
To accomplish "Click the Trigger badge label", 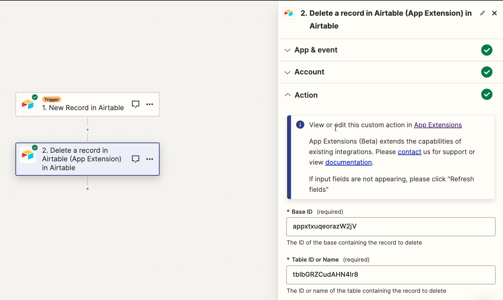I will coord(52,99).
